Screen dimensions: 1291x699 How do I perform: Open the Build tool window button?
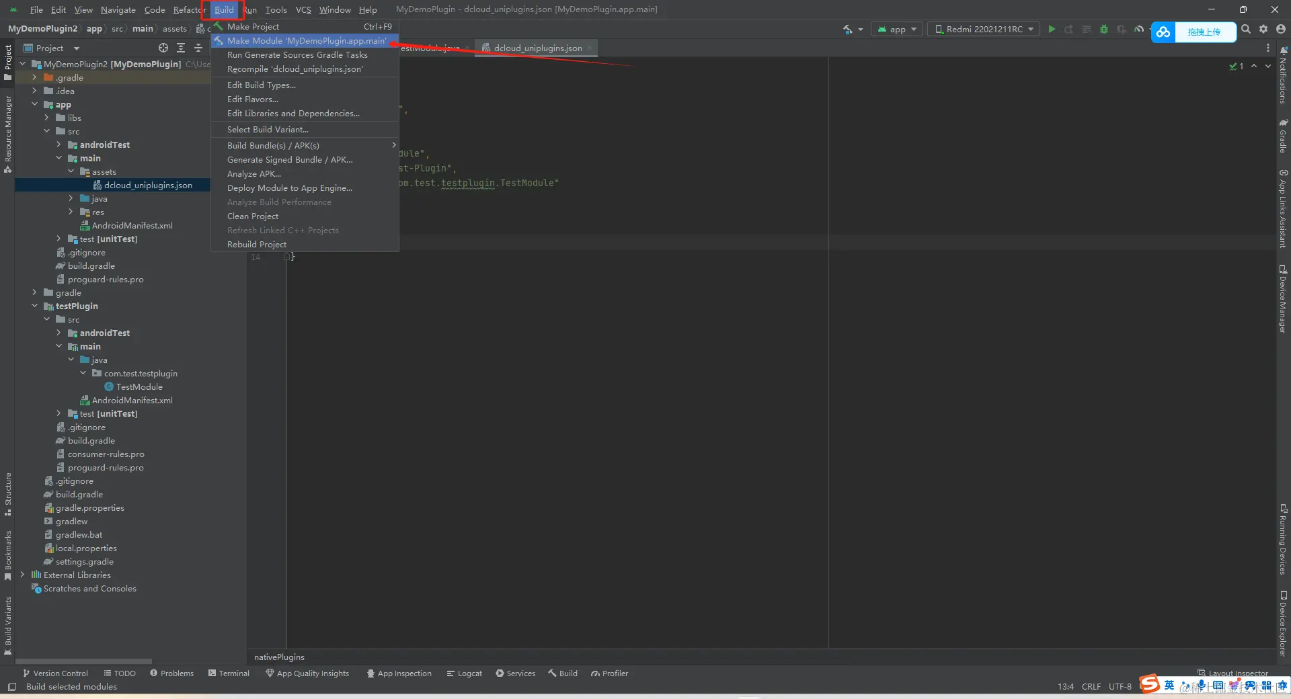pos(563,673)
